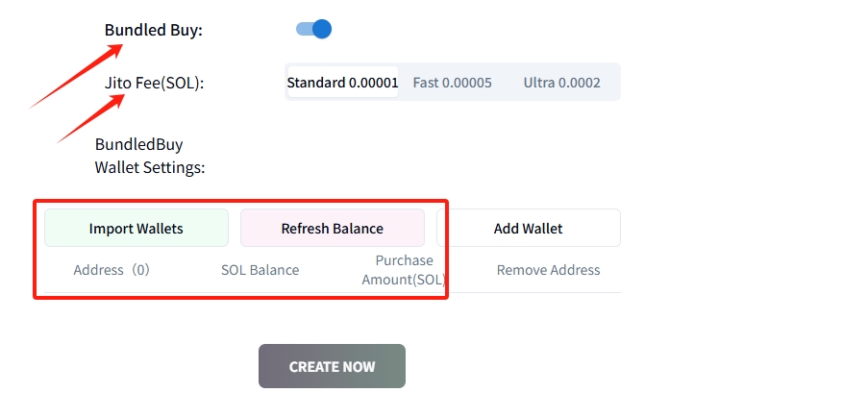Click the Address (0) column header
Image resolution: width=843 pixels, height=417 pixels.
pyautogui.click(x=112, y=270)
